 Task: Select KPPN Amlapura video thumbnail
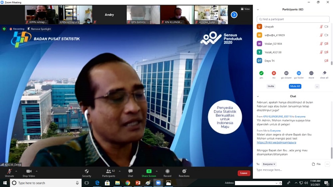pyautogui.click(x=75, y=15)
